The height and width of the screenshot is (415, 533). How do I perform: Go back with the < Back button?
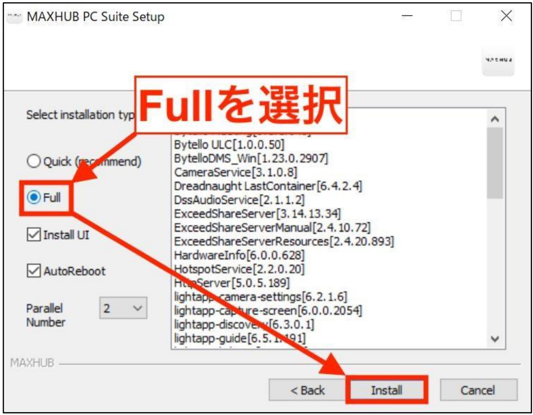click(307, 390)
